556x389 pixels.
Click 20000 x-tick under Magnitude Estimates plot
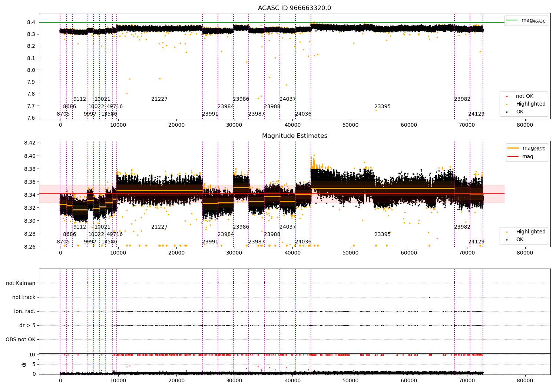point(176,253)
